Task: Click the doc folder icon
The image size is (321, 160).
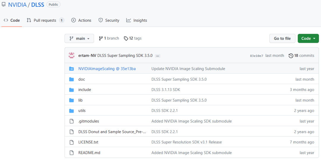Action: point(71,79)
